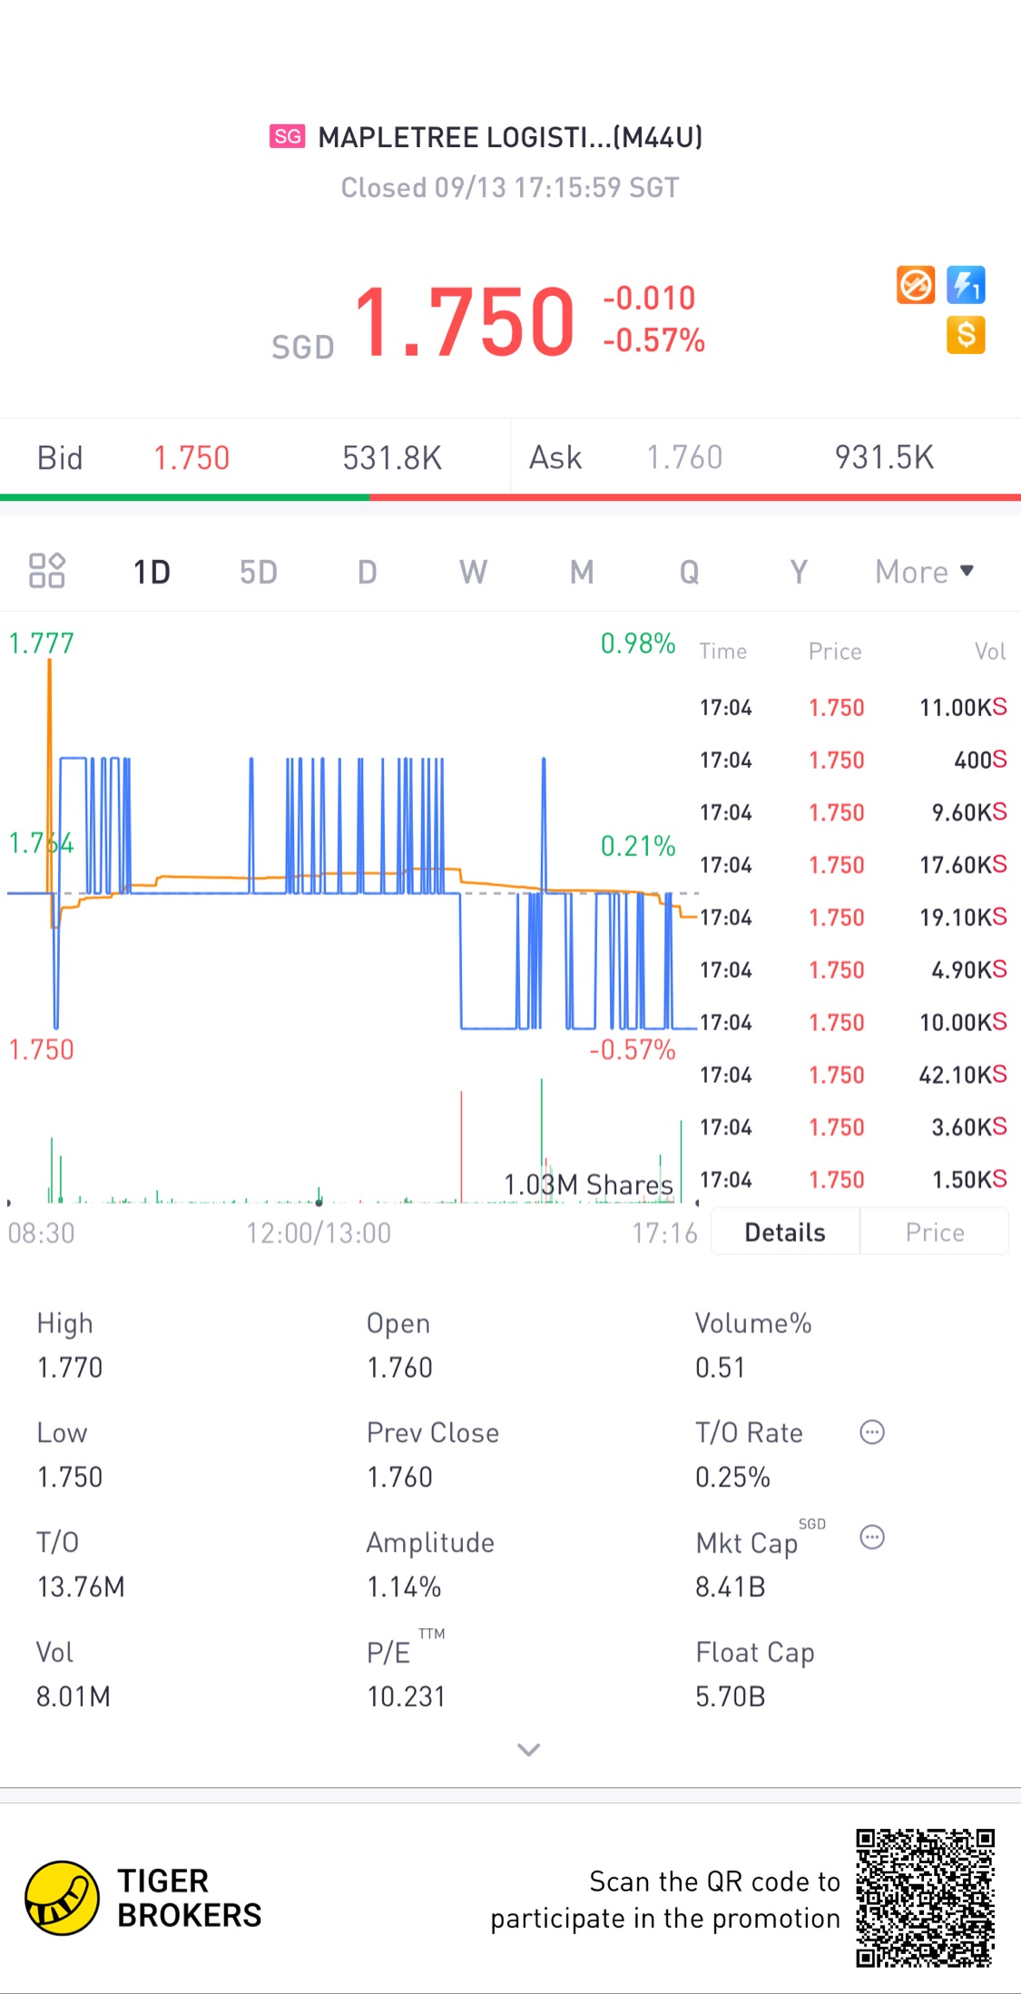Tap the bid-ask ratio bar
Viewport: 1021px width, 1994px height.
click(510, 497)
